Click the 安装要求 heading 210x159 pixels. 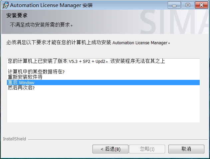pyautogui.click(x=17, y=16)
